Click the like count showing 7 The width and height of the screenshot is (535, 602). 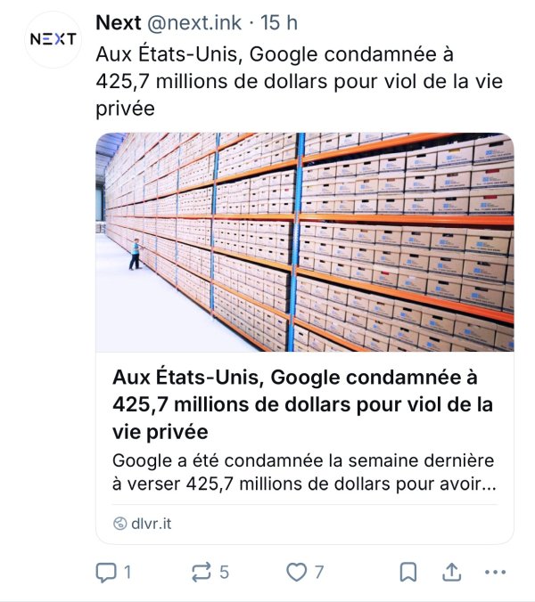pyautogui.click(x=318, y=572)
